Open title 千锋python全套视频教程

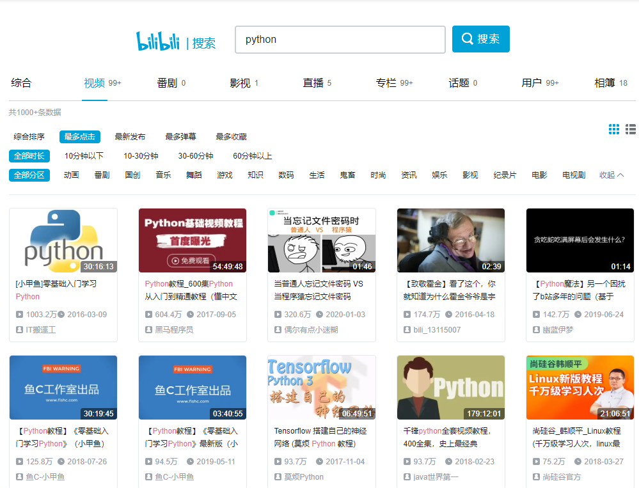point(447,437)
